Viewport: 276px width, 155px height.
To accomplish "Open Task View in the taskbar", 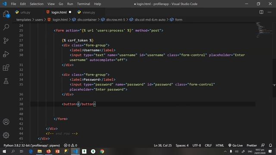I will click(22, 151).
